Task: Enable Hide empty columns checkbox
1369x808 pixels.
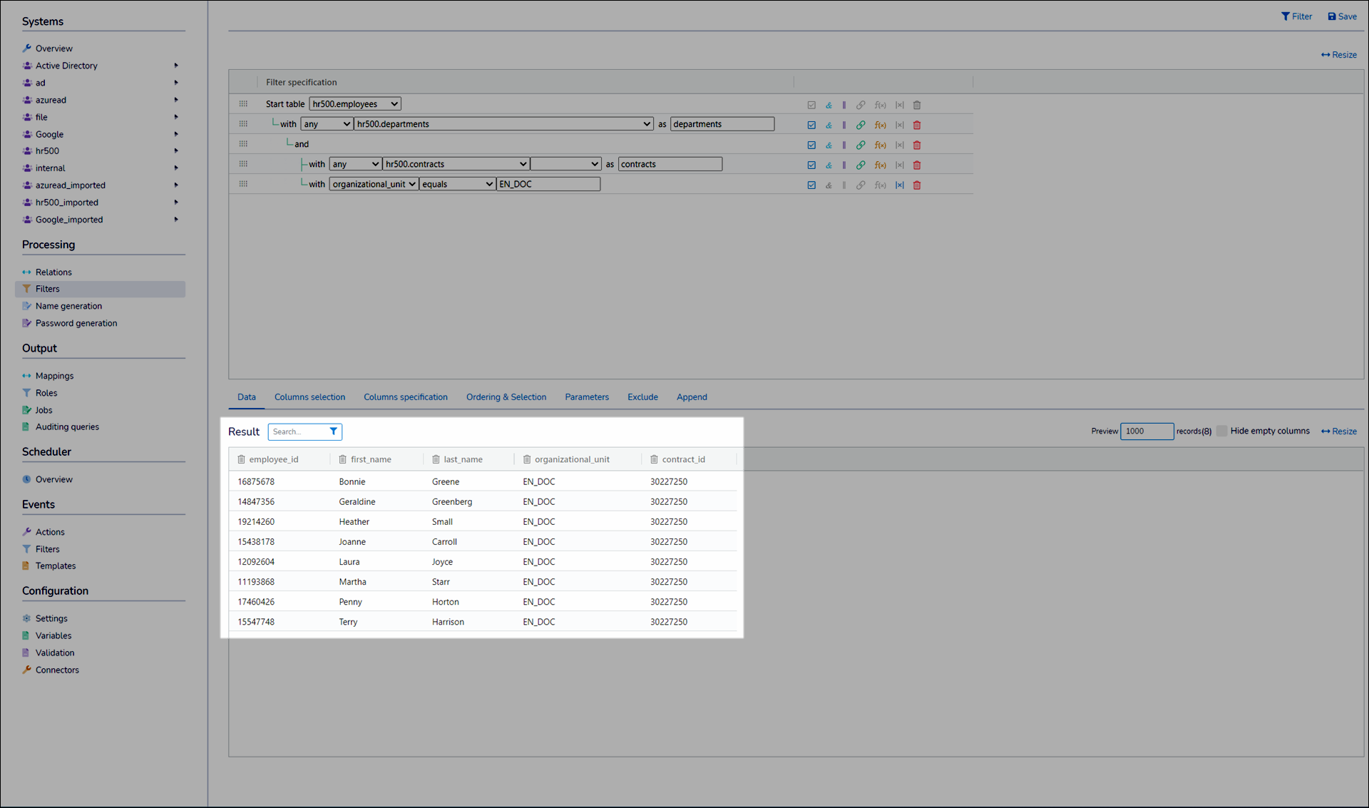Action: click(x=1222, y=431)
